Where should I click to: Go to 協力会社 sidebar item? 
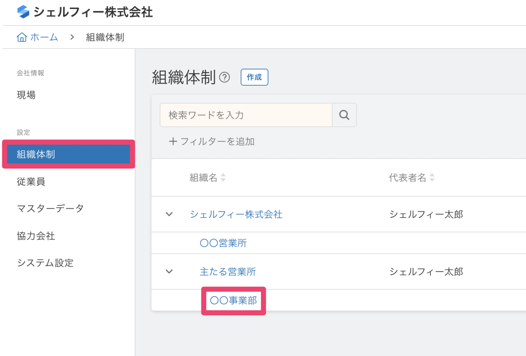tap(36, 236)
